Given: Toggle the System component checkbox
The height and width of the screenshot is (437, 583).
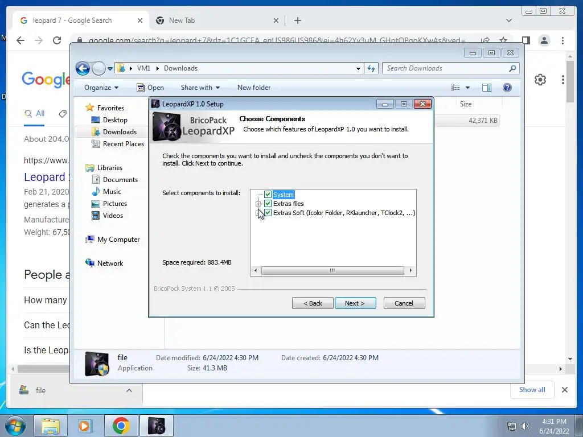Looking at the screenshot, I should [268, 195].
